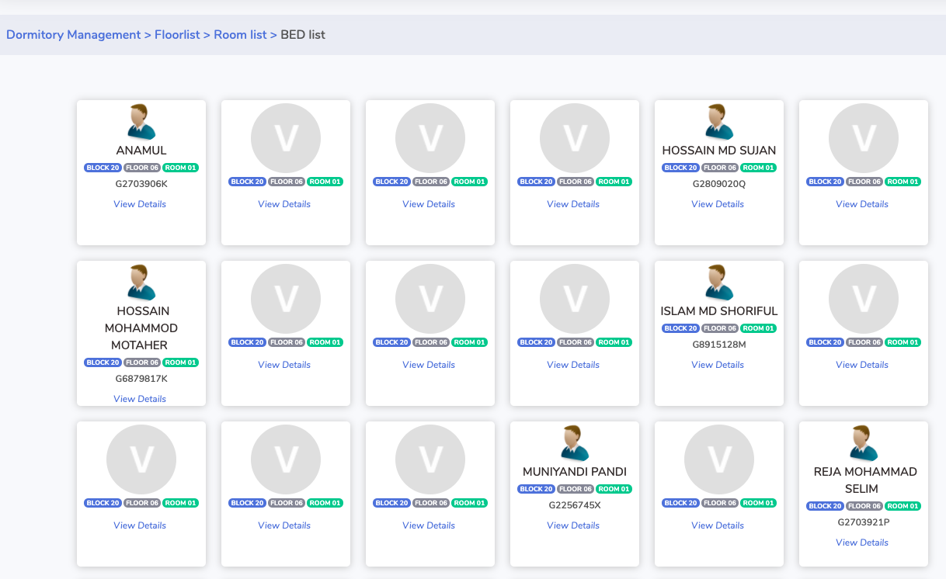The height and width of the screenshot is (579, 946).
Task: Click REJA MOHAMMAD SELIM's avatar icon
Action: pos(863,443)
